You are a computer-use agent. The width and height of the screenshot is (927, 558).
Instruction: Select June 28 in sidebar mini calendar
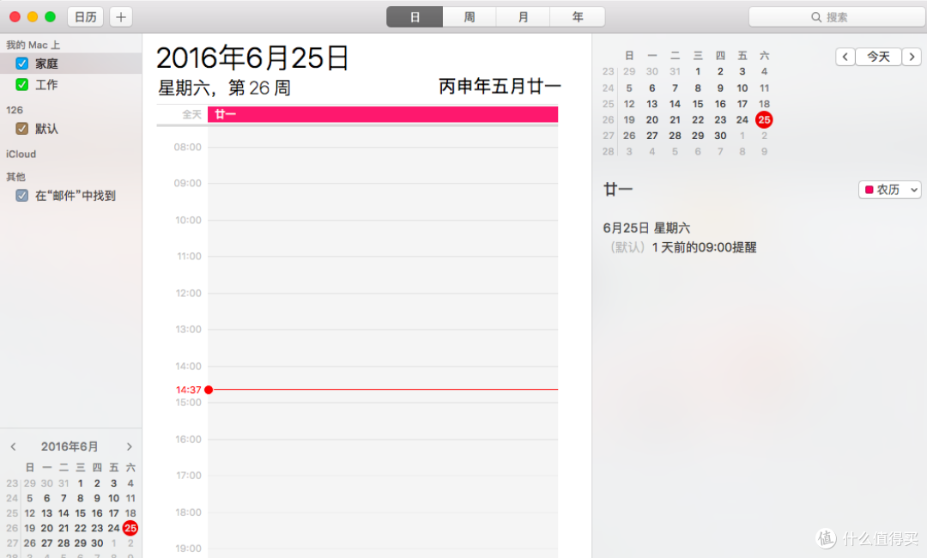64,543
